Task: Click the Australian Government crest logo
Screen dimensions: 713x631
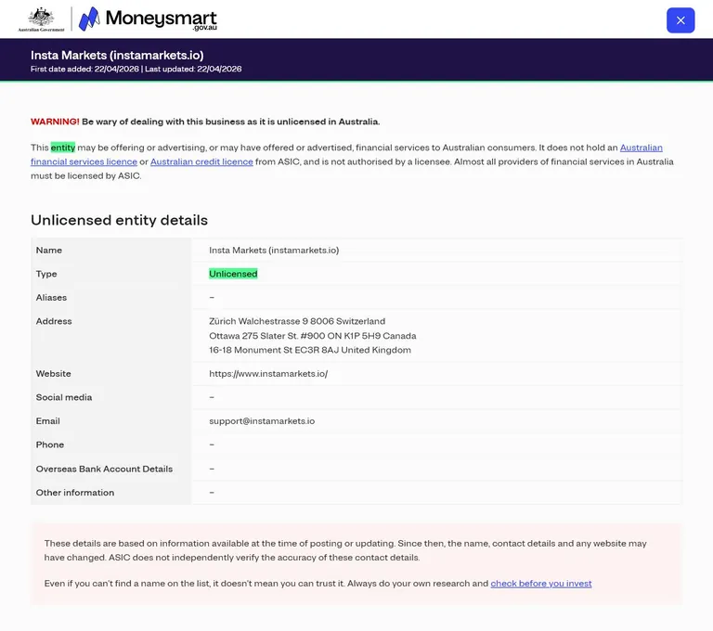Action: (41, 19)
